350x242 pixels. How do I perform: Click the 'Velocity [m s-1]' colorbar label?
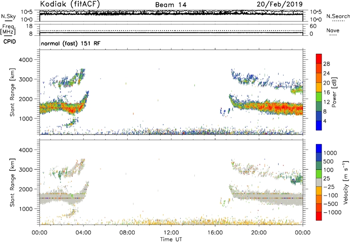(346, 182)
